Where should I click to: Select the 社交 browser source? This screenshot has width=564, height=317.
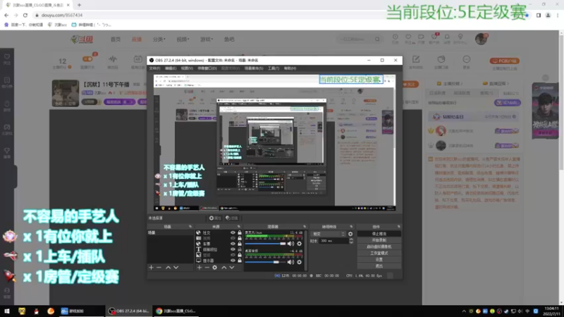point(219,233)
